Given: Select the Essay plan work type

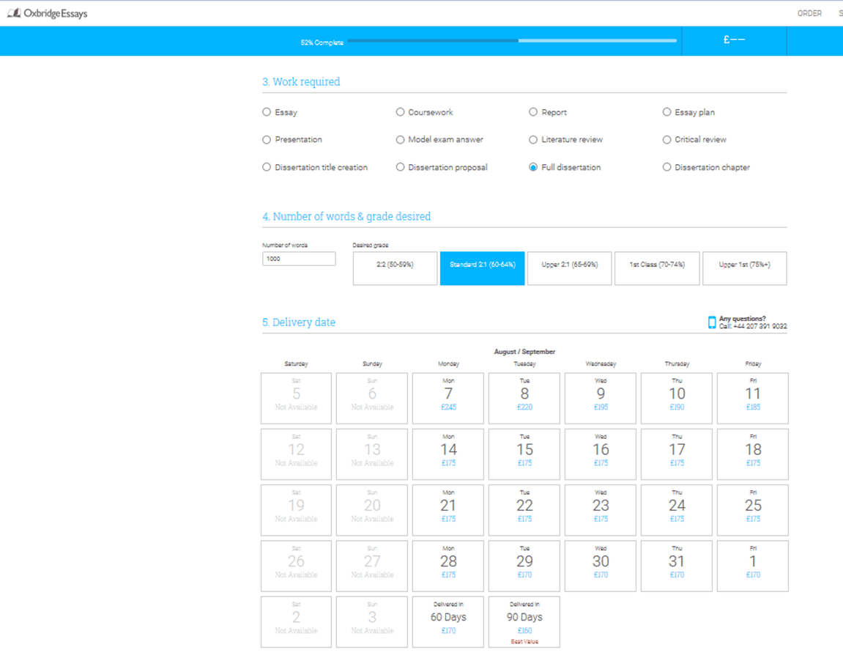Looking at the screenshot, I should [666, 112].
